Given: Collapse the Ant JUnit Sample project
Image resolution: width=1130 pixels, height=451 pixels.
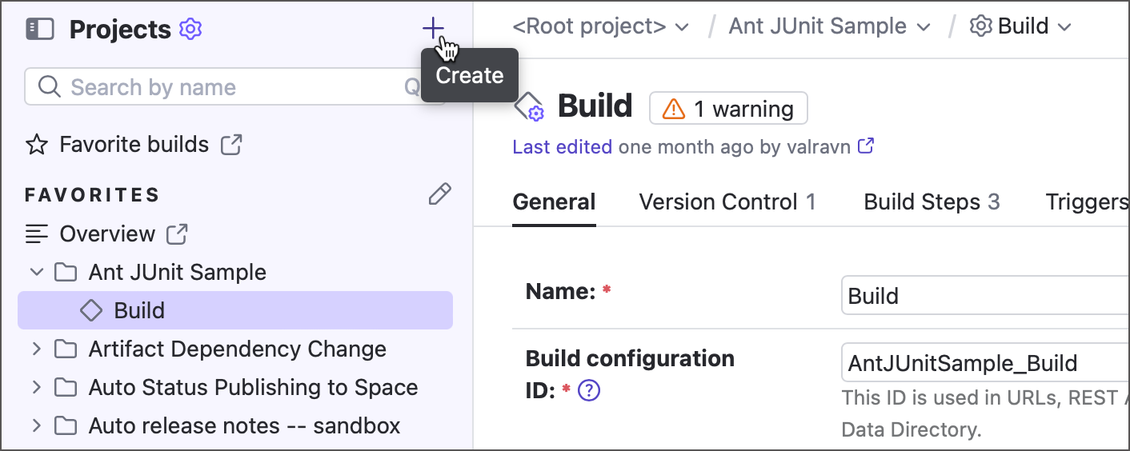Looking at the screenshot, I should click(36, 272).
